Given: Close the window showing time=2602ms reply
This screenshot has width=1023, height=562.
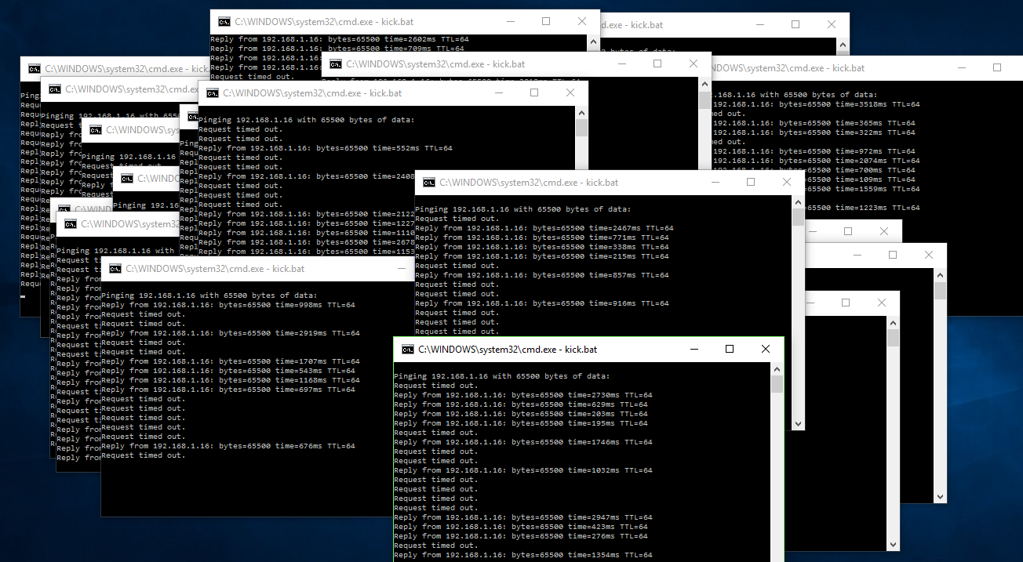Looking at the screenshot, I should coord(582,22).
